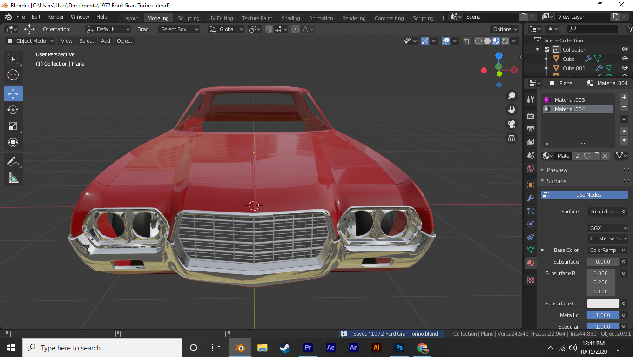
Task: Open the Render menu
Action: coord(56,17)
